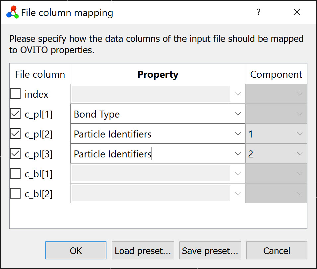Click the question mark help button
This screenshot has width=317, height=269.
pyautogui.click(x=259, y=12)
